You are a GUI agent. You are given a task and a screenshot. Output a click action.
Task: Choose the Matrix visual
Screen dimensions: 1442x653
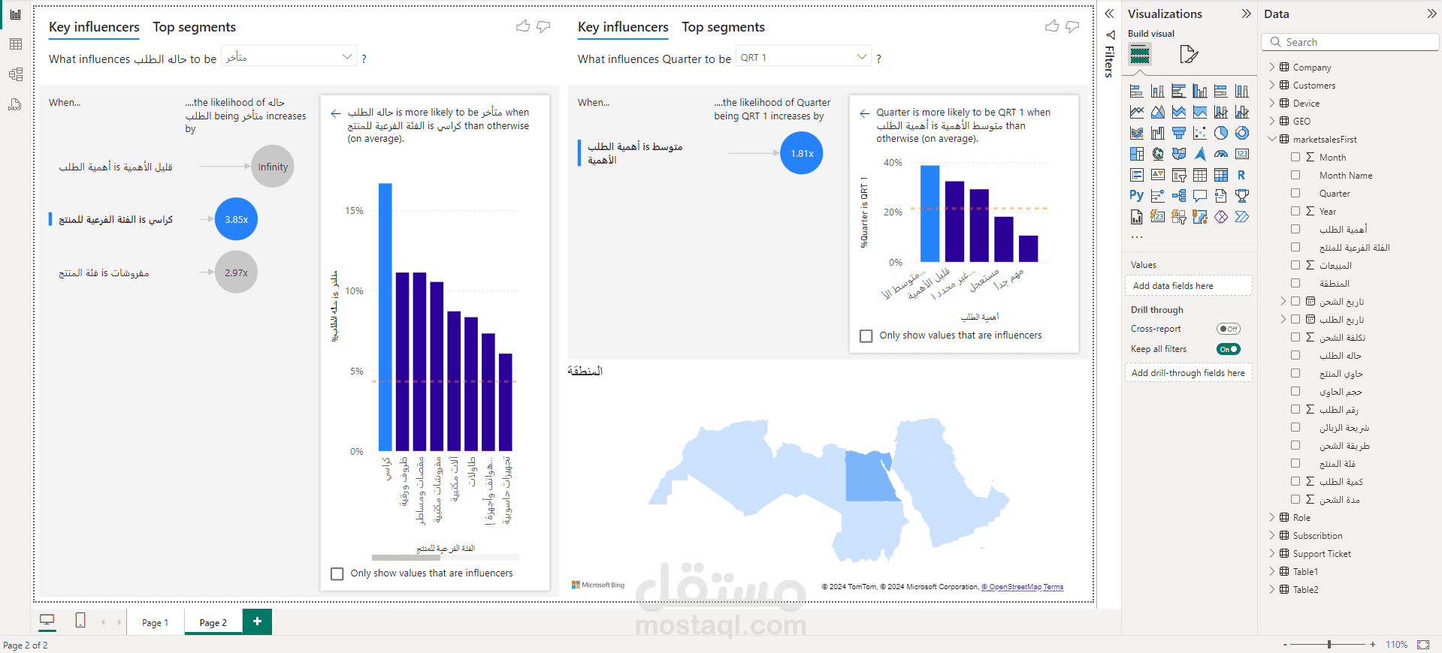pos(1221,175)
